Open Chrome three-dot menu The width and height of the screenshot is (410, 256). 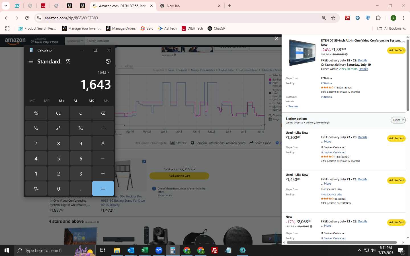tap(403, 18)
